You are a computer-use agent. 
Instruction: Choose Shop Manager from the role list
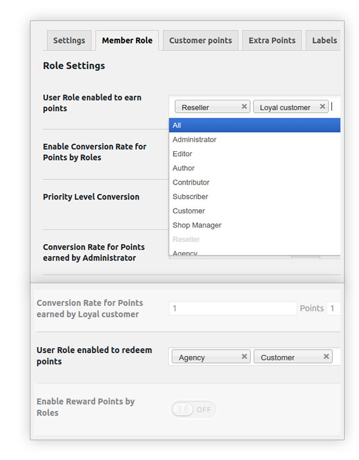click(x=255, y=225)
